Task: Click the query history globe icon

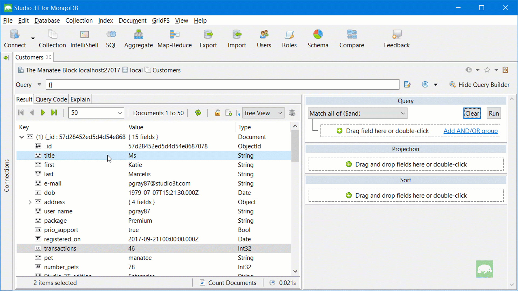Action: [x=469, y=70]
